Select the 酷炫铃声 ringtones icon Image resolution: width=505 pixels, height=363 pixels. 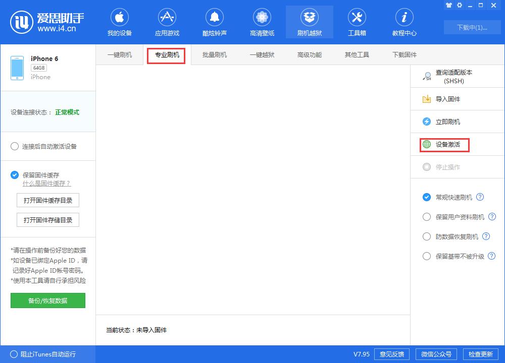[214, 21]
